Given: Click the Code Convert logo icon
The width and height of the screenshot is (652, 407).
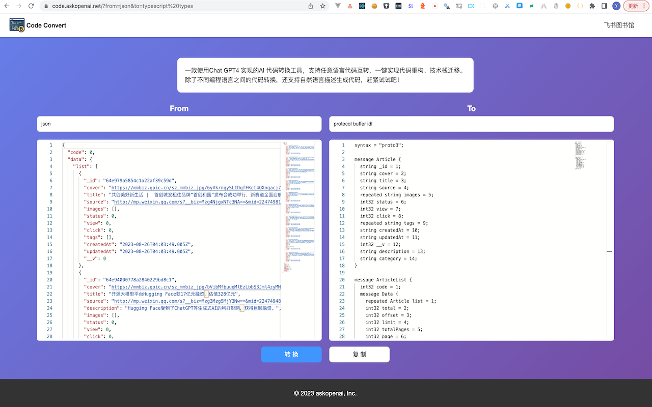Looking at the screenshot, I should tap(17, 24).
